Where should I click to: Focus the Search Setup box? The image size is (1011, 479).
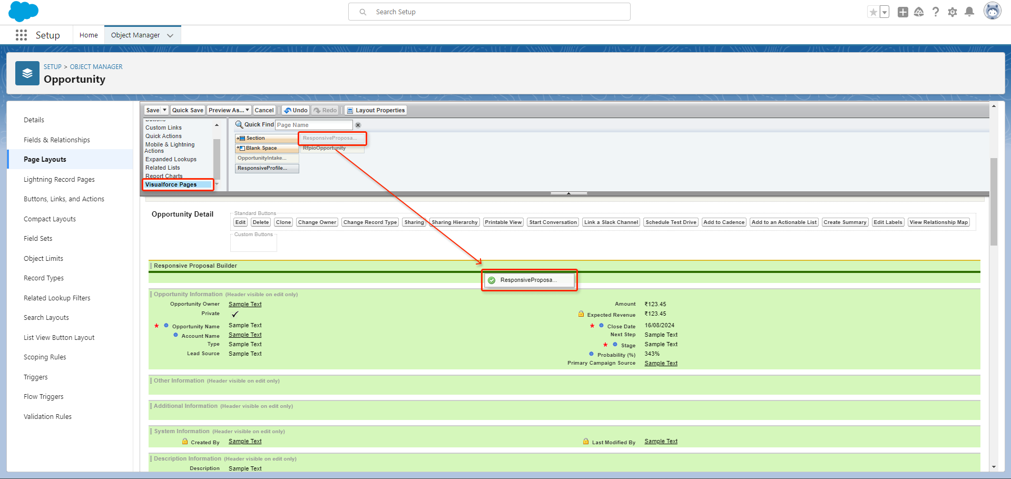click(489, 12)
